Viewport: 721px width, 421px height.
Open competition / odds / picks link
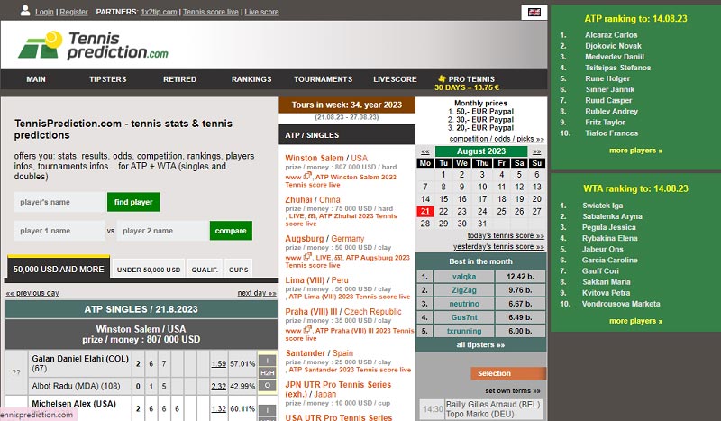point(497,139)
